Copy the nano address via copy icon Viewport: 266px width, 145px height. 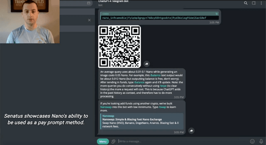[217, 14]
